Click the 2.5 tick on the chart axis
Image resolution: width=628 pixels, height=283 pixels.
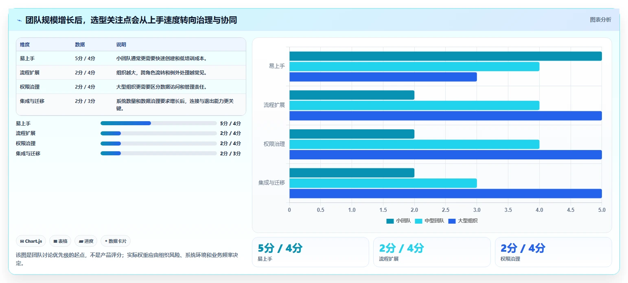(x=446, y=210)
